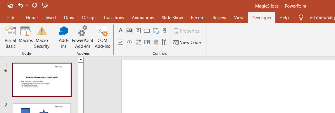
Task: Open Macro Security settings
Action: point(42,37)
